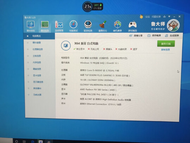The height and width of the screenshot is (143, 190).
Task: Close the 鲁大师 window
Action: pos(179,16)
